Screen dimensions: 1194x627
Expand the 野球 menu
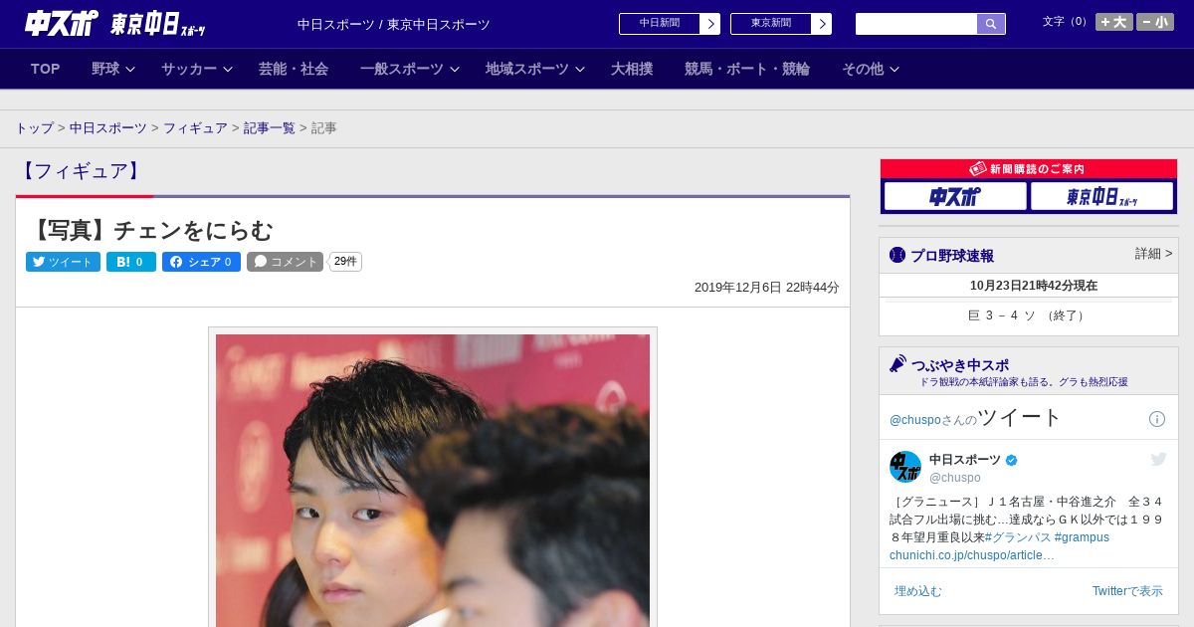click(x=113, y=69)
